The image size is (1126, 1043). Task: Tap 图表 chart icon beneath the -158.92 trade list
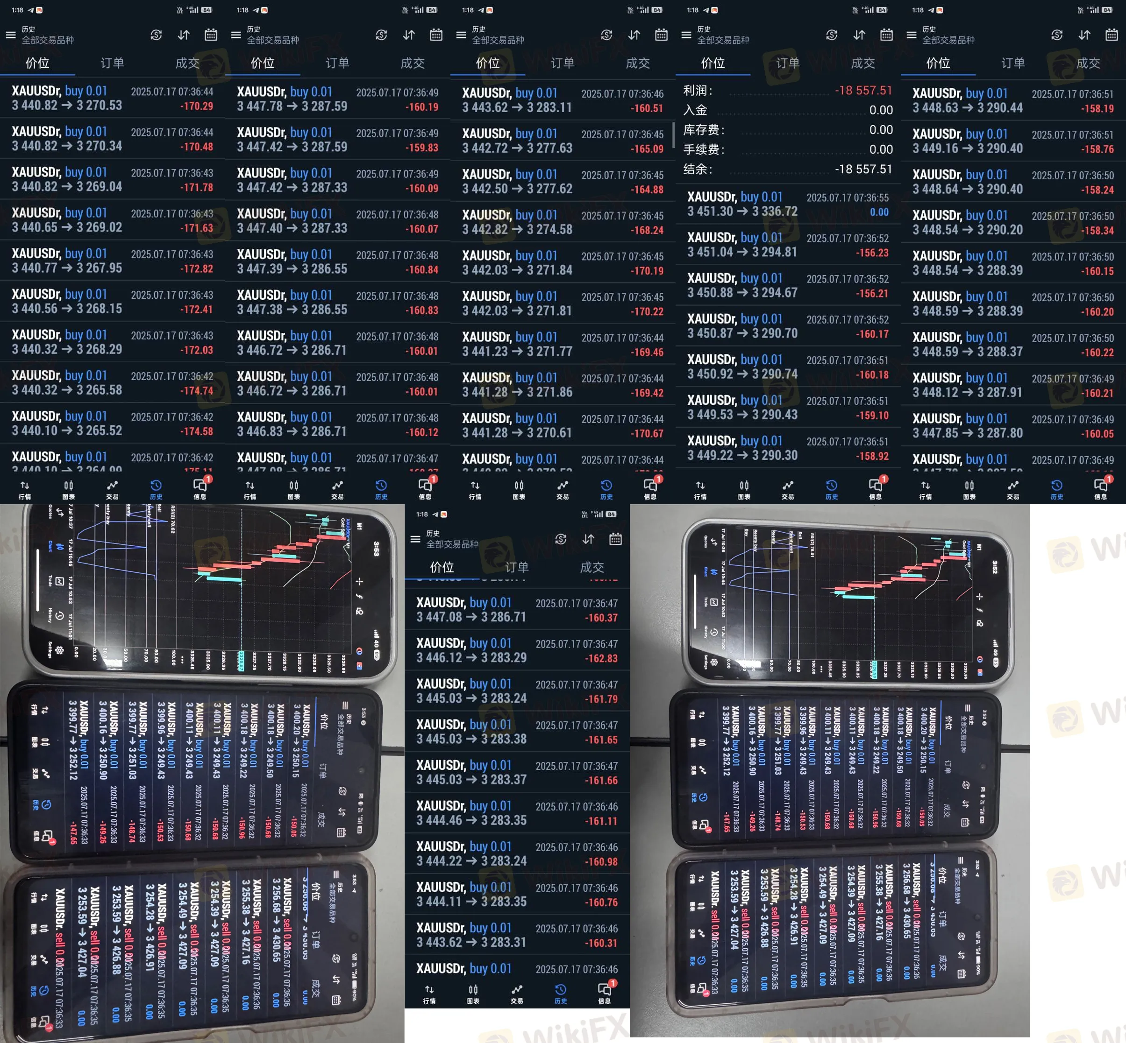point(744,489)
